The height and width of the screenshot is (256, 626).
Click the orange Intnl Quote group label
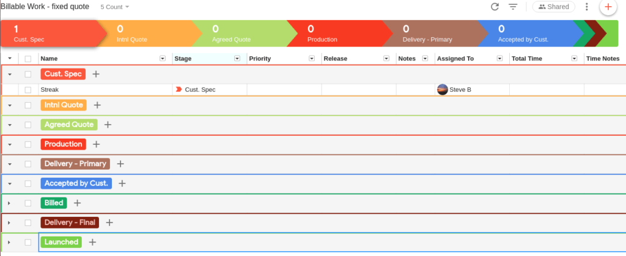coord(64,105)
